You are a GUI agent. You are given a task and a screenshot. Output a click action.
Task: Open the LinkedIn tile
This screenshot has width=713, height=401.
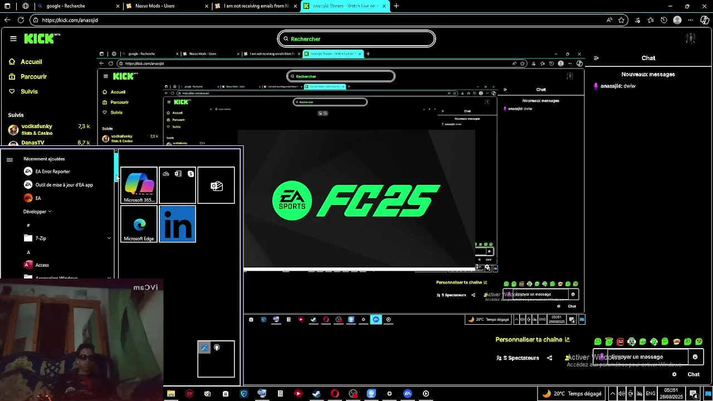[x=178, y=224]
